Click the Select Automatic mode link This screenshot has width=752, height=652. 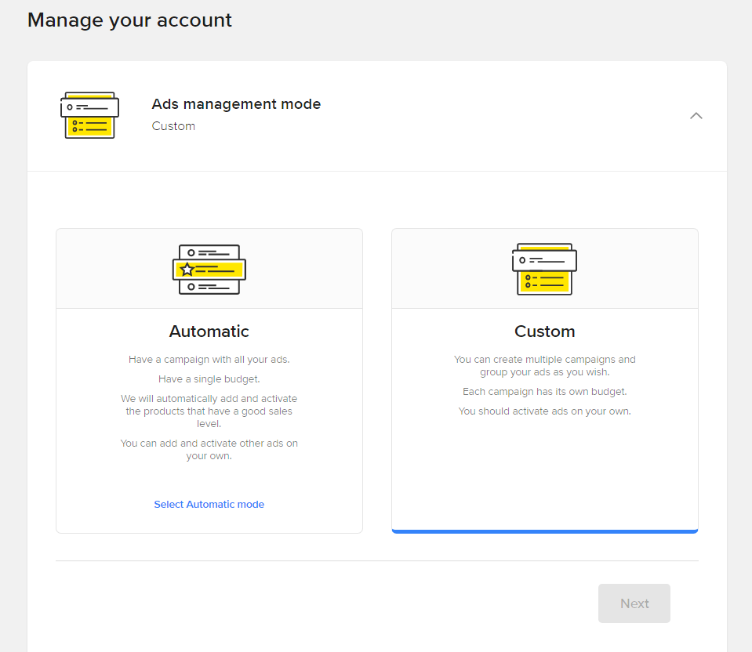[x=209, y=505]
